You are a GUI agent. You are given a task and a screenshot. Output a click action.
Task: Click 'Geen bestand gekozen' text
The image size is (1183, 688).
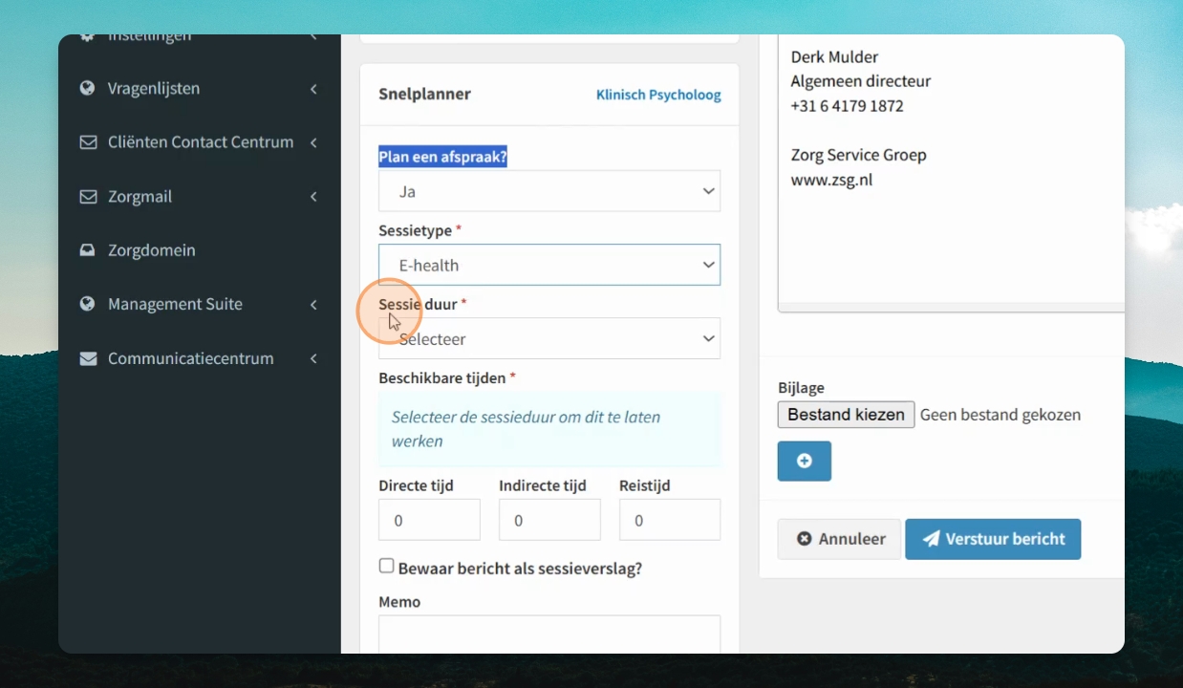1000,415
